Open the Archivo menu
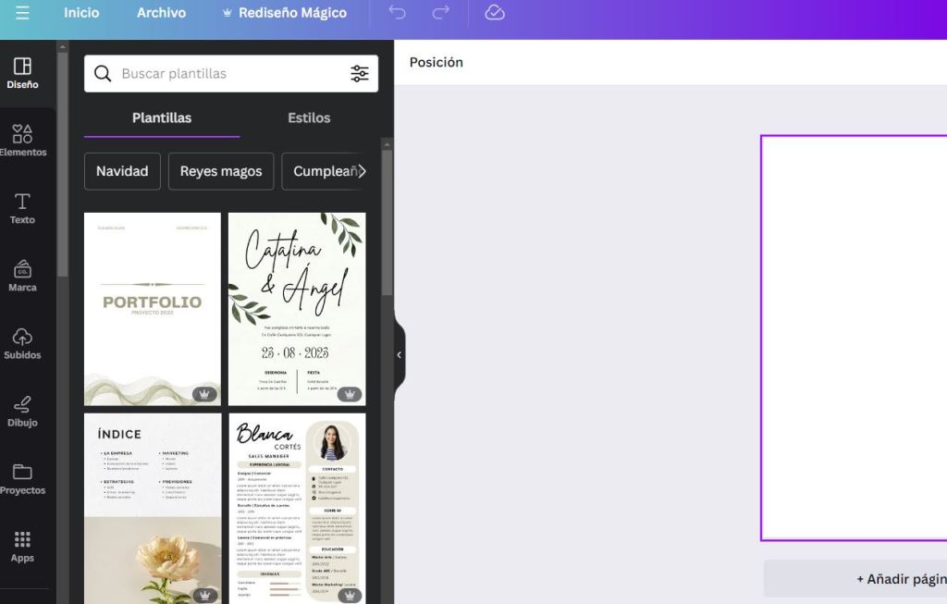This screenshot has width=947, height=604. pyautogui.click(x=161, y=13)
